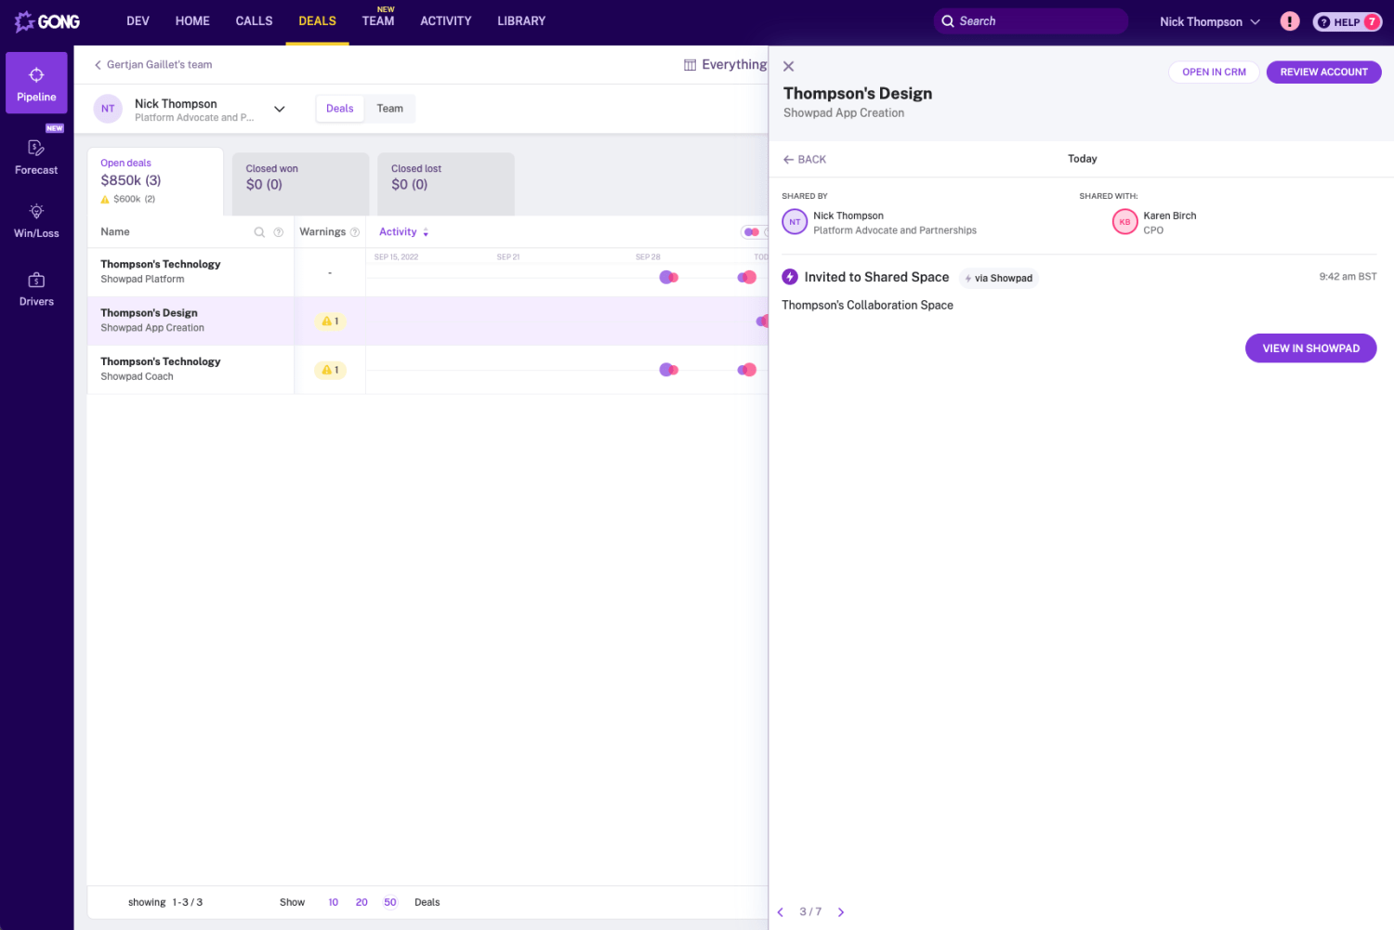Open the Drivers sidebar section
This screenshot has width=1394, height=930.
[36, 289]
